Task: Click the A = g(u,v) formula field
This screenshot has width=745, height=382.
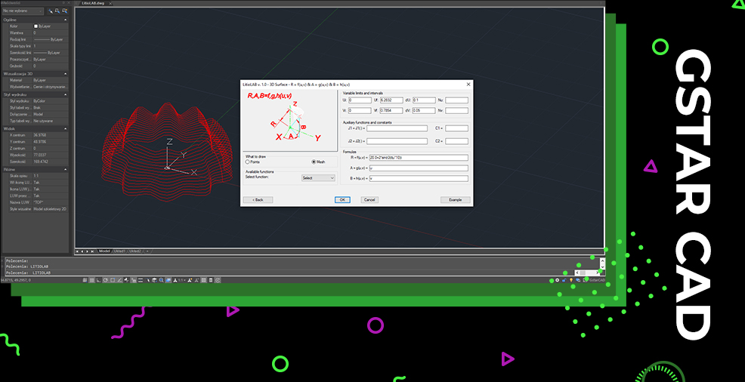Action: tap(419, 168)
